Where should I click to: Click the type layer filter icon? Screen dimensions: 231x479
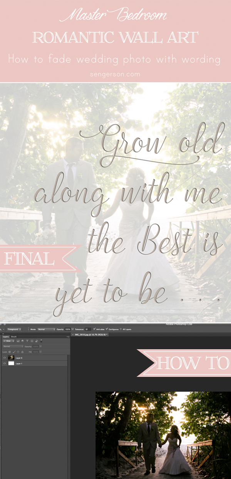coord(27,341)
